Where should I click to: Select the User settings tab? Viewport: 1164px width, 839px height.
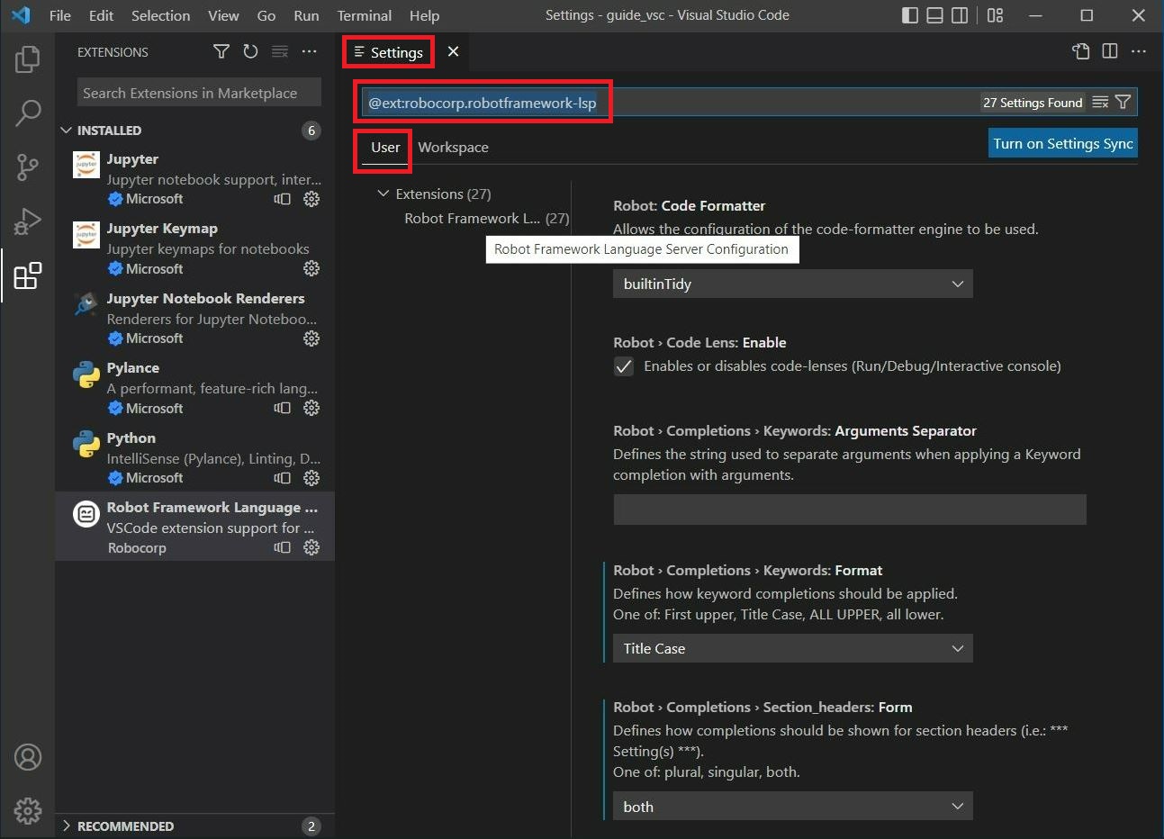click(x=385, y=147)
